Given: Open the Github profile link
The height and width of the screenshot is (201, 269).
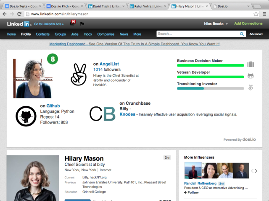Looking at the screenshot, I should (x=53, y=106).
